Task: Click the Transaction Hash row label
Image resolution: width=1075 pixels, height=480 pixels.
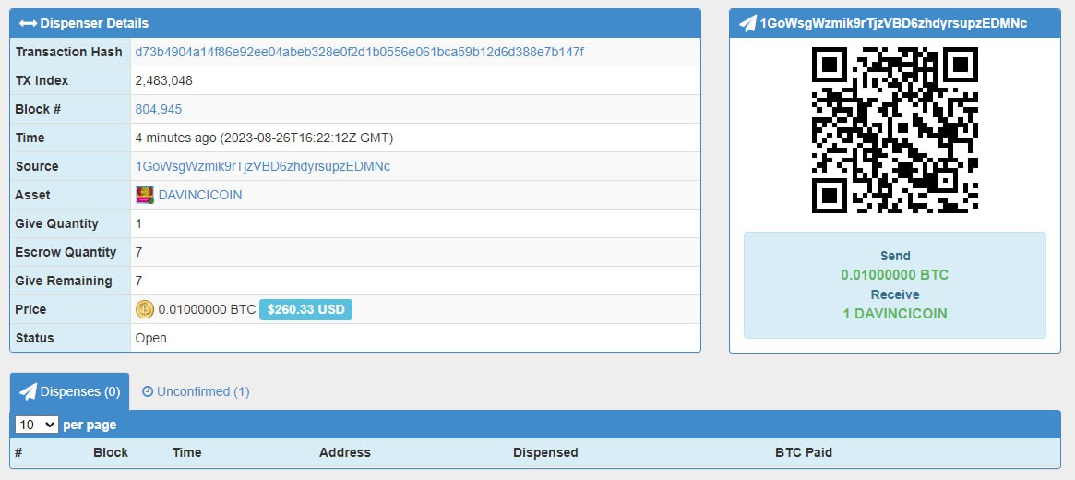Action: (x=68, y=52)
